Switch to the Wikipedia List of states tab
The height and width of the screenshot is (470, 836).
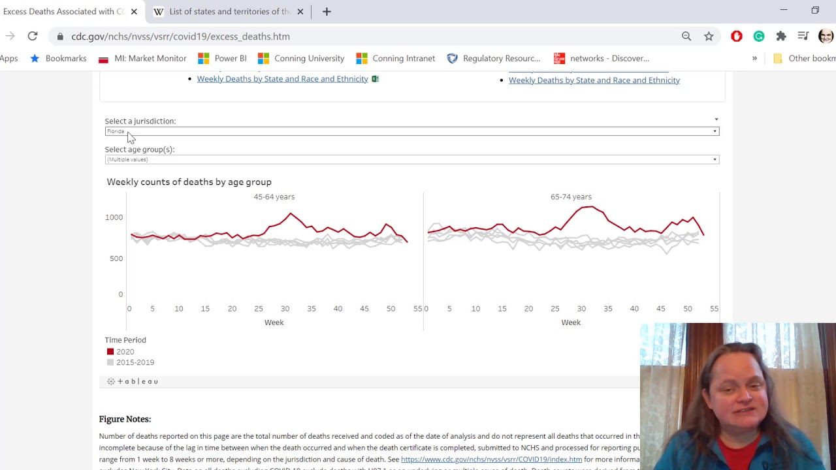[x=229, y=12]
